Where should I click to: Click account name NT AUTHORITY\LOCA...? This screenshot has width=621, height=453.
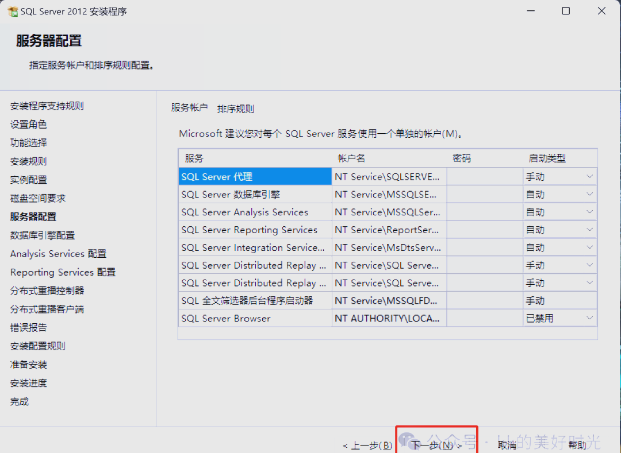389,318
